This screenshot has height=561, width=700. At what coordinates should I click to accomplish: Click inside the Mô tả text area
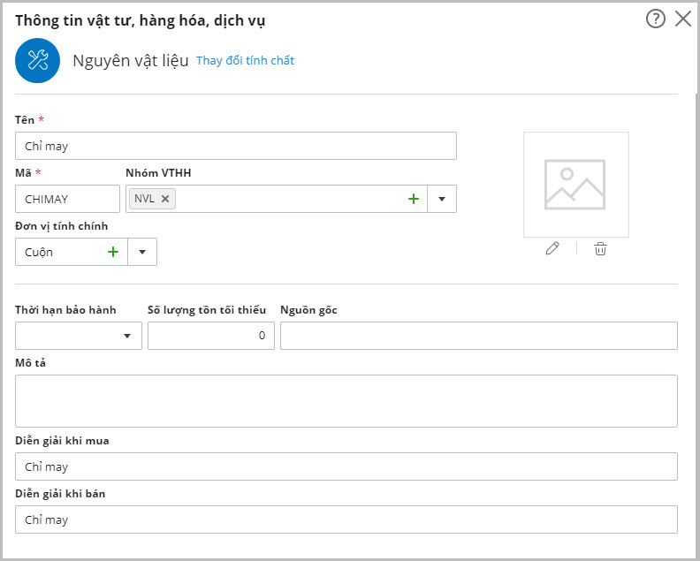point(346,401)
